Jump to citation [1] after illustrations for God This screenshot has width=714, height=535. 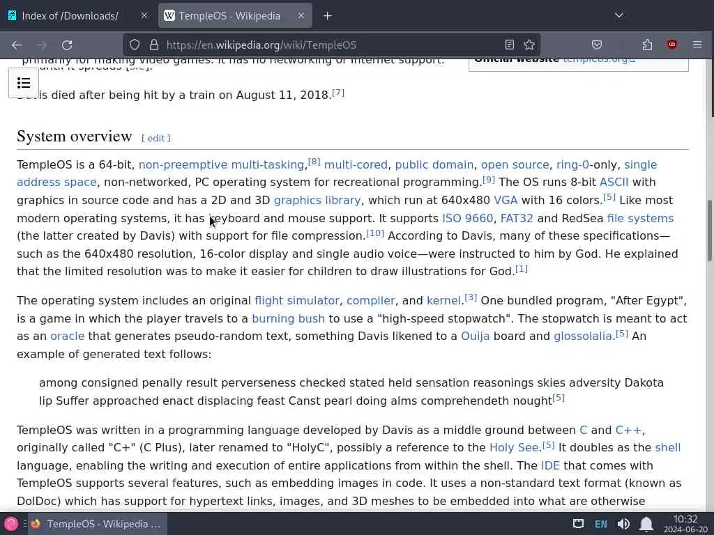522,269
